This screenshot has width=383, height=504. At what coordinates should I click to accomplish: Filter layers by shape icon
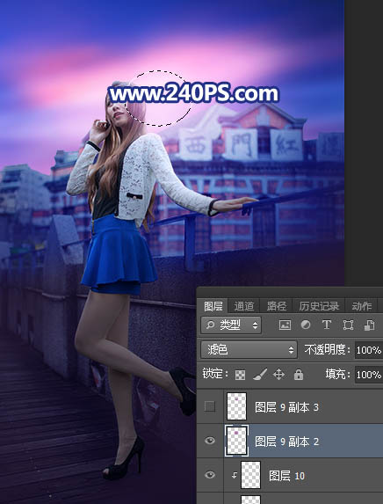(x=348, y=325)
